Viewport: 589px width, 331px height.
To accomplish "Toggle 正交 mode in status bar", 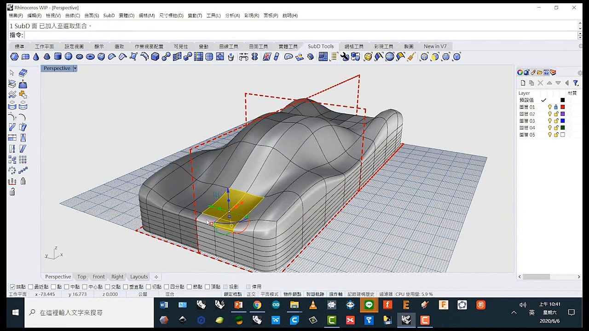I will point(251,294).
